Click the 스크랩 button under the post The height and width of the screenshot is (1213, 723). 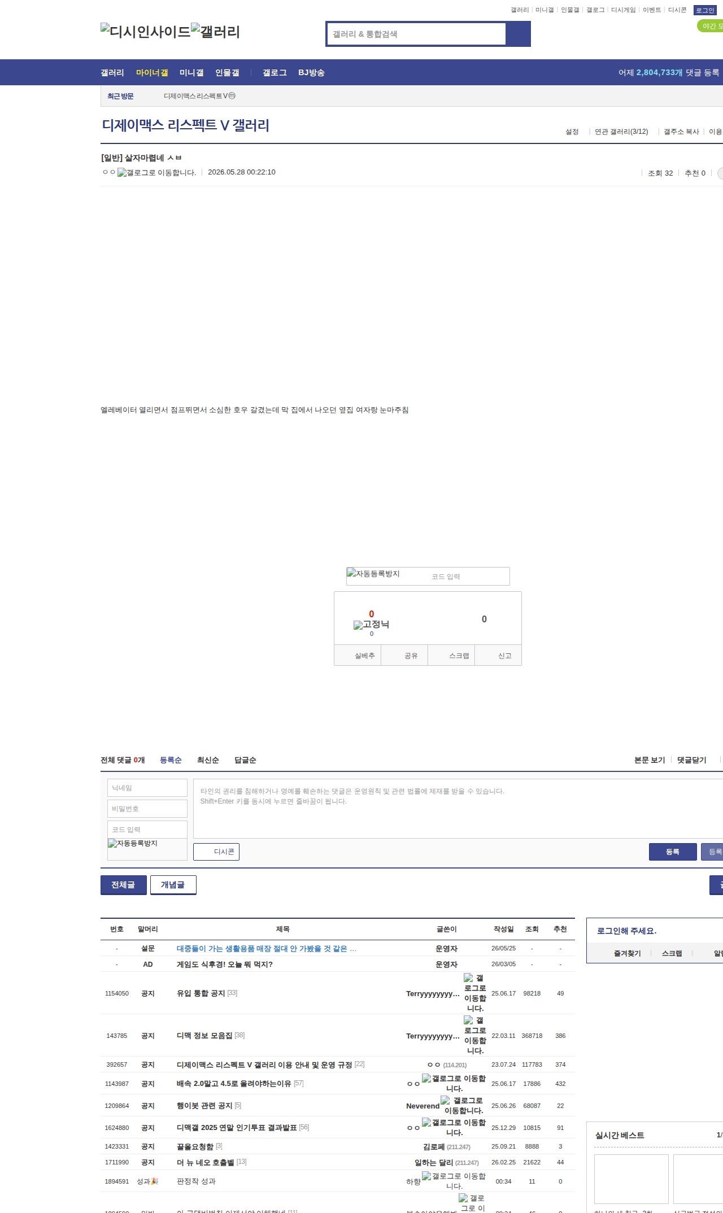[451, 655]
